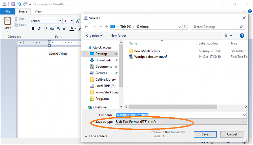Open Local Disk (D:) in sidebar

click(105, 86)
